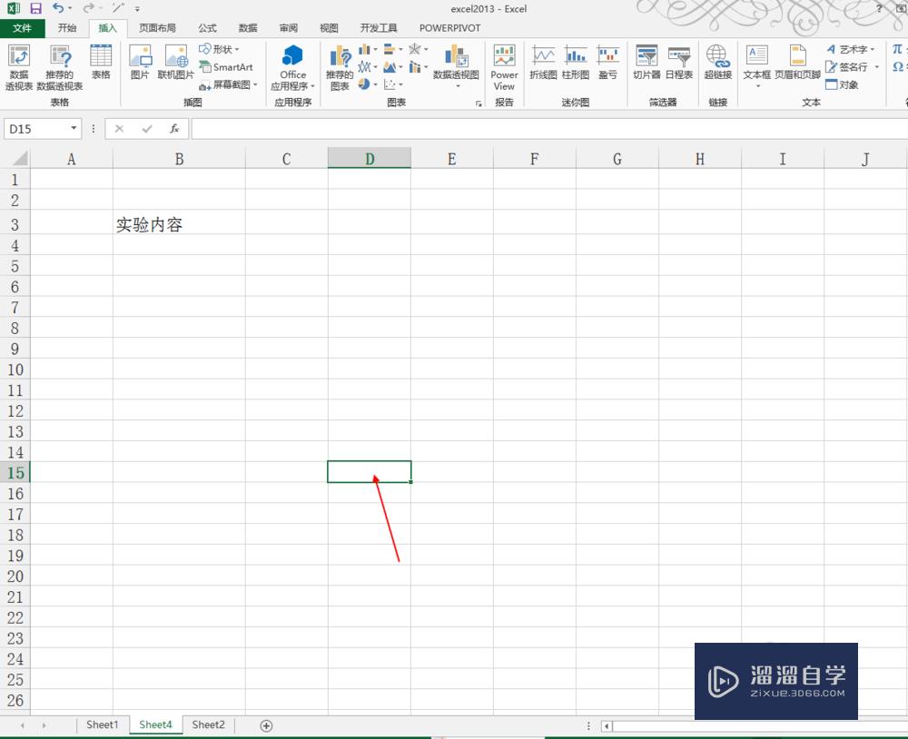This screenshot has height=739, width=908.
Task: Select cell D3 in the spreadsheet
Action: (x=369, y=223)
